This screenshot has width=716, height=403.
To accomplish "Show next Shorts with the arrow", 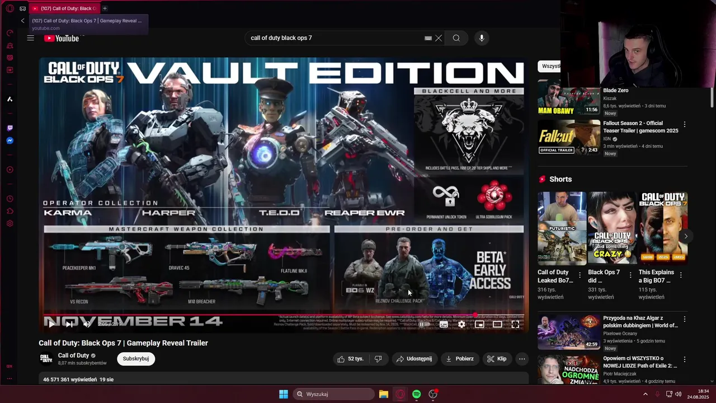I will coord(686,236).
